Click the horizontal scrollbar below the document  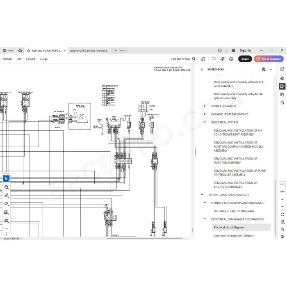[x=144, y=239]
